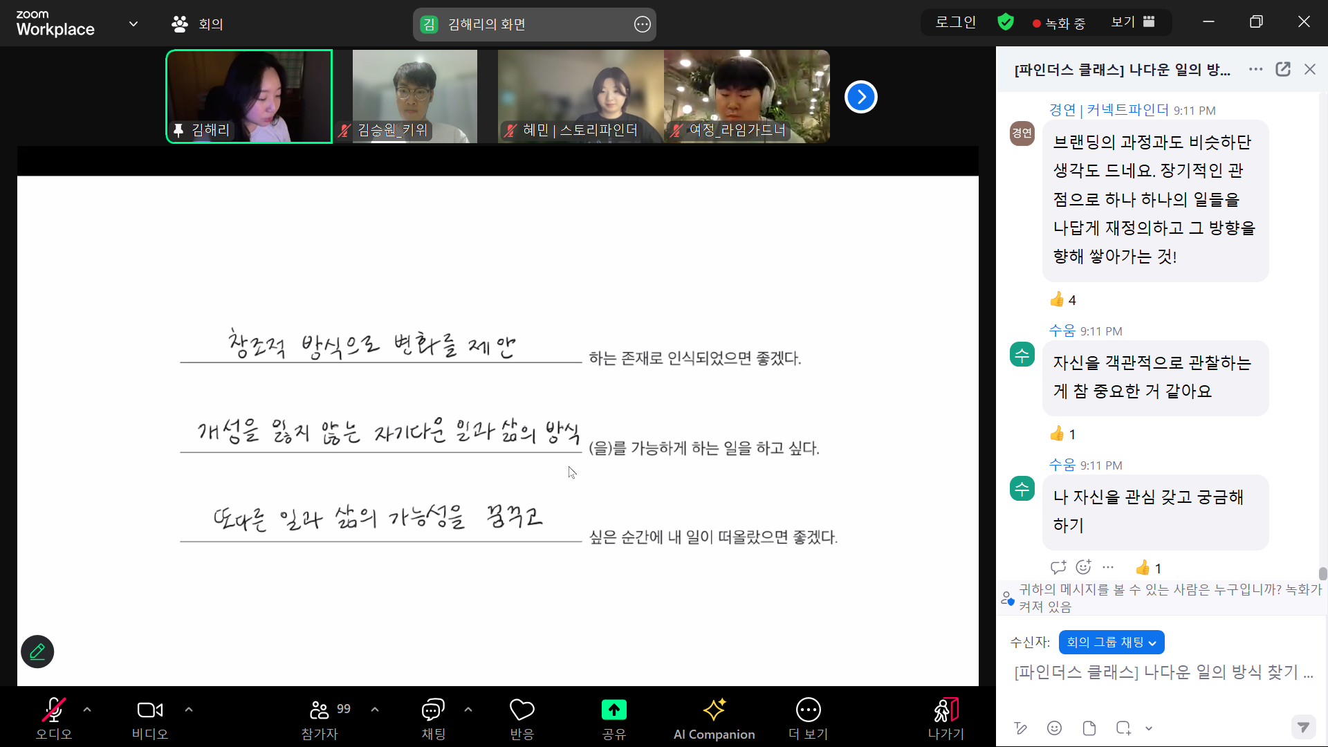
Task: Add emoji reaction to last 수움 message
Action: tap(1083, 567)
